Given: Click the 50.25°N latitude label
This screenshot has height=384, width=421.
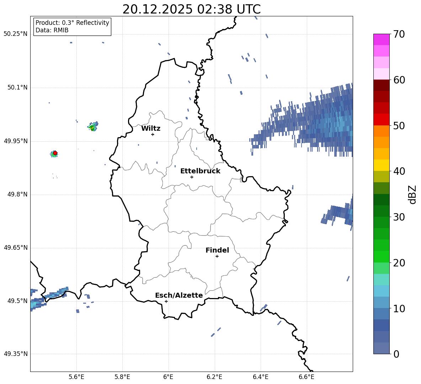Looking at the screenshot, I should click(16, 34).
